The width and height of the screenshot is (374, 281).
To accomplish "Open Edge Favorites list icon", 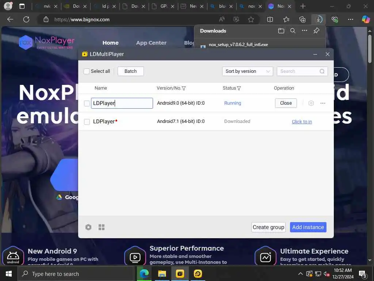I will pyautogui.click(x=286, y=19).
